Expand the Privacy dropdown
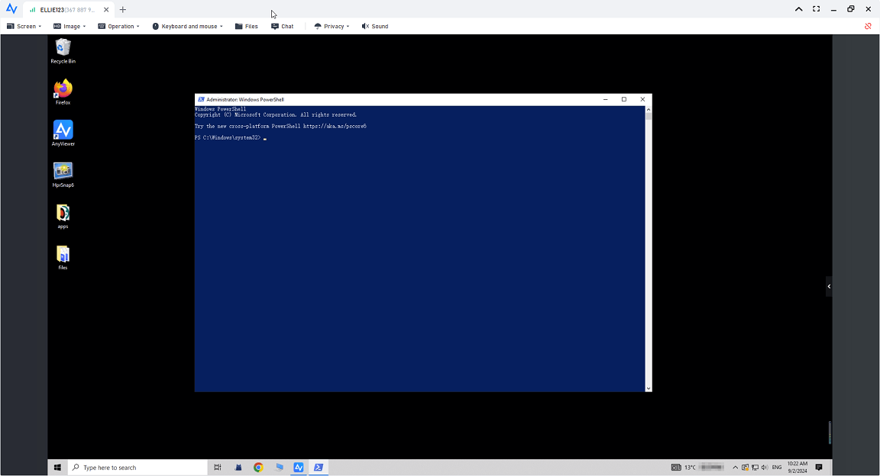This screenshot has width=880, height=476. tap(332, 27)
